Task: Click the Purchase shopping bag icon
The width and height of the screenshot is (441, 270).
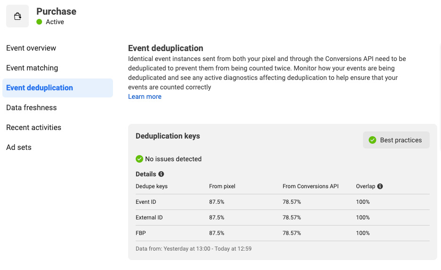Action: click(17, 16)
